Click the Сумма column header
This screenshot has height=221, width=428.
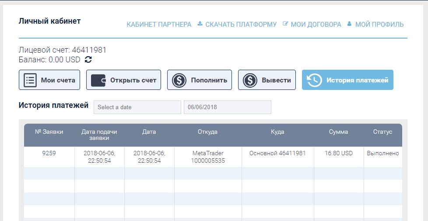[x=338, y=132]
